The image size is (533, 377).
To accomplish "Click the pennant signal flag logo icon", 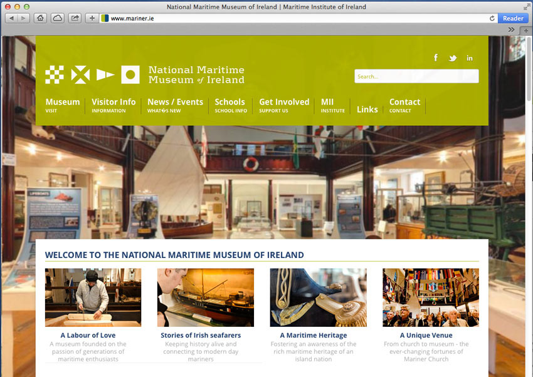I will coord(105,75).
